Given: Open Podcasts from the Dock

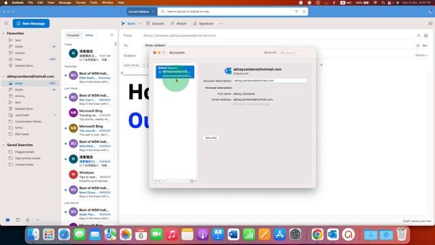Looking at the screenshot, I should (x=203, y=235).
